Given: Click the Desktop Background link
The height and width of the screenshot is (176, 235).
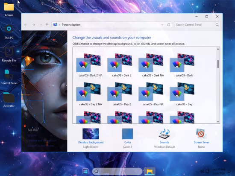Looking at the screenshot, I should tap(91, 142).
